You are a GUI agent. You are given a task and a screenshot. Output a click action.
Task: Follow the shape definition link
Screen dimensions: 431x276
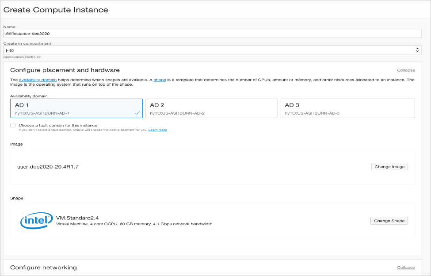[x=160, y=80]
